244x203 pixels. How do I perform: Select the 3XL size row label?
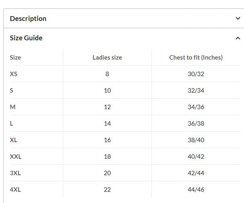coord(15,173)
